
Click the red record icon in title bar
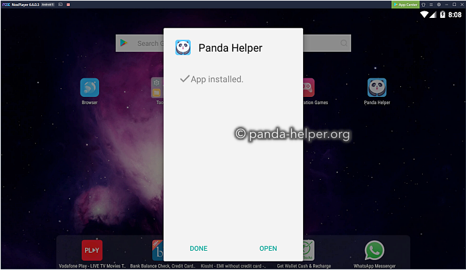point(68,5)
